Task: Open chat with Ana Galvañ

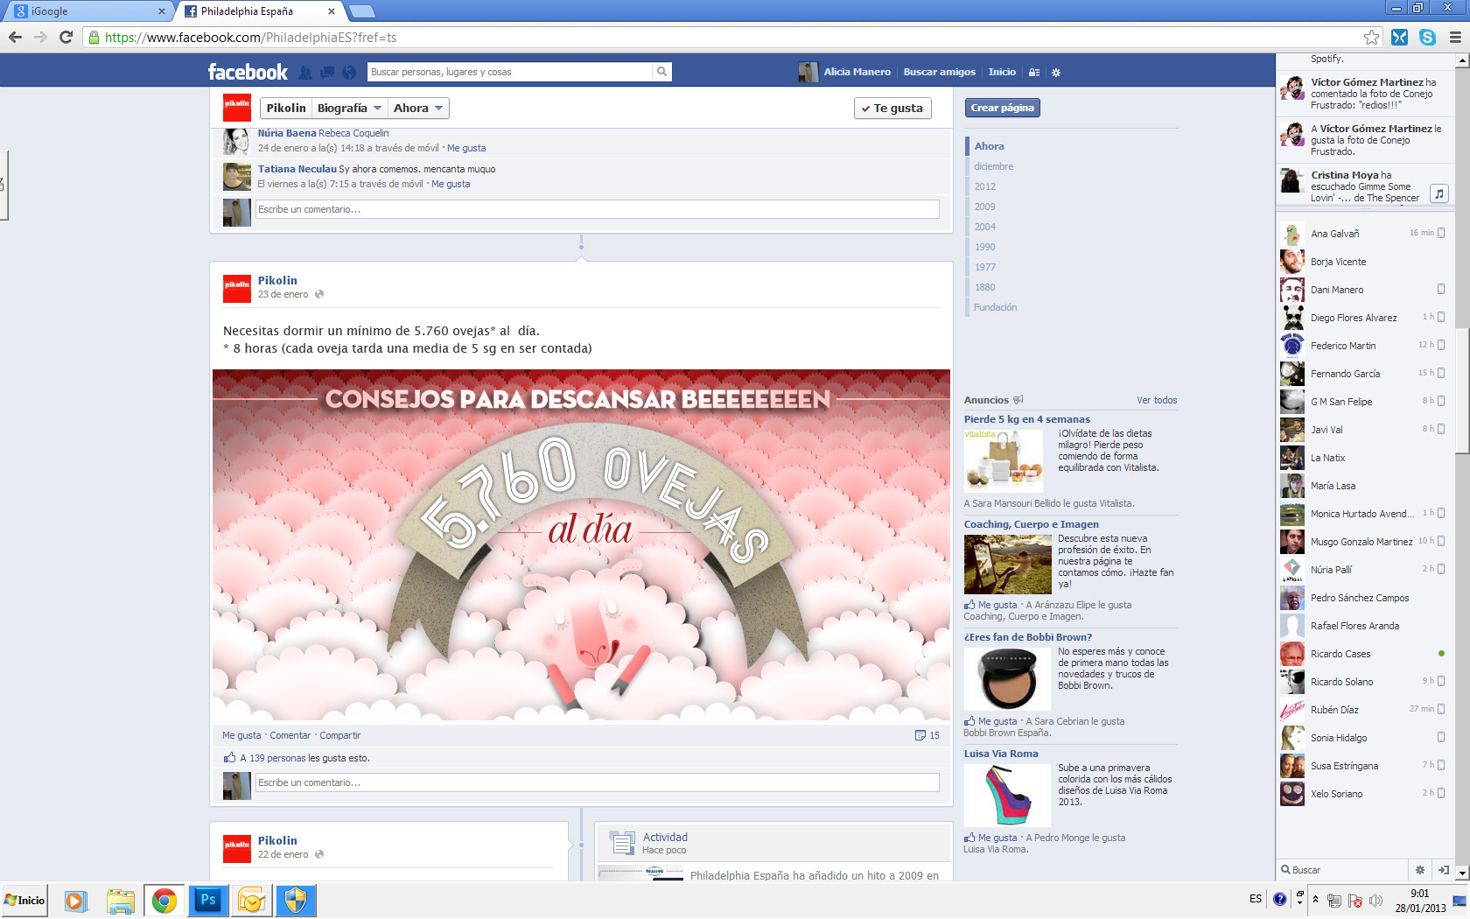Action: click(1363, 234)
